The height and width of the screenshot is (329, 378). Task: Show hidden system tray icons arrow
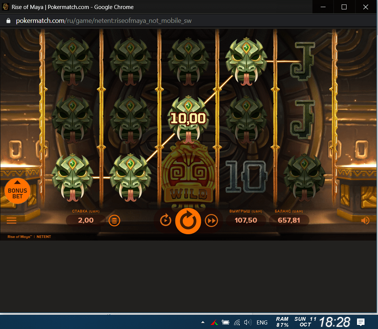(203, 322)
